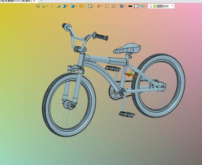Expand the dropdown arrow next to orange rotate icon
The image size is (202, 165).
click(x=85, y=6)
